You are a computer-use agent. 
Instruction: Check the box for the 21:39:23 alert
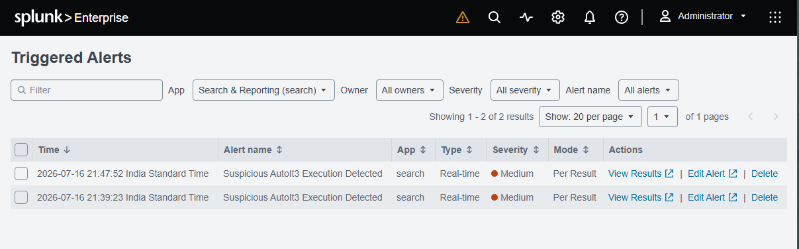tap(21, 197)
